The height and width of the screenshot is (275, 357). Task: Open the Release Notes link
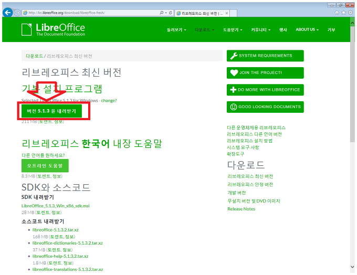point(241,209)
